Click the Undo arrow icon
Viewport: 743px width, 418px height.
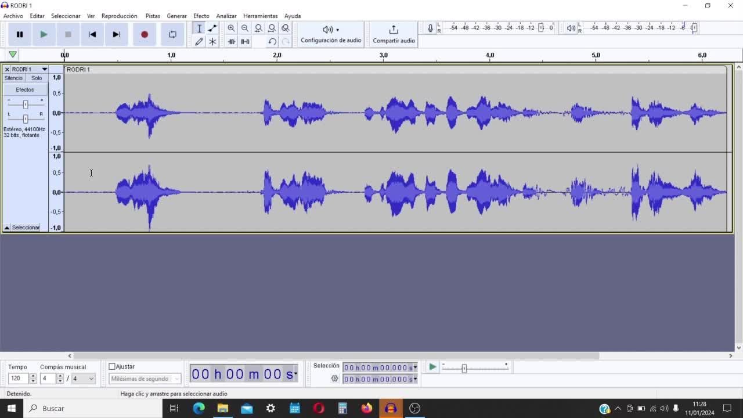click(x=272, y=41)
